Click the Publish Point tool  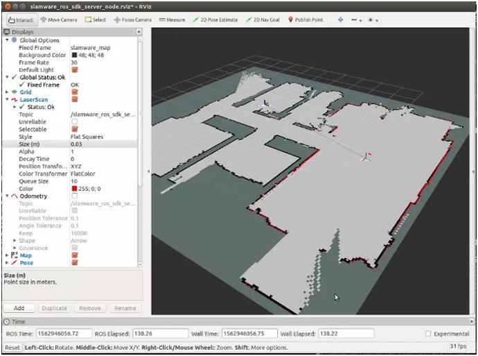(305, 19)
